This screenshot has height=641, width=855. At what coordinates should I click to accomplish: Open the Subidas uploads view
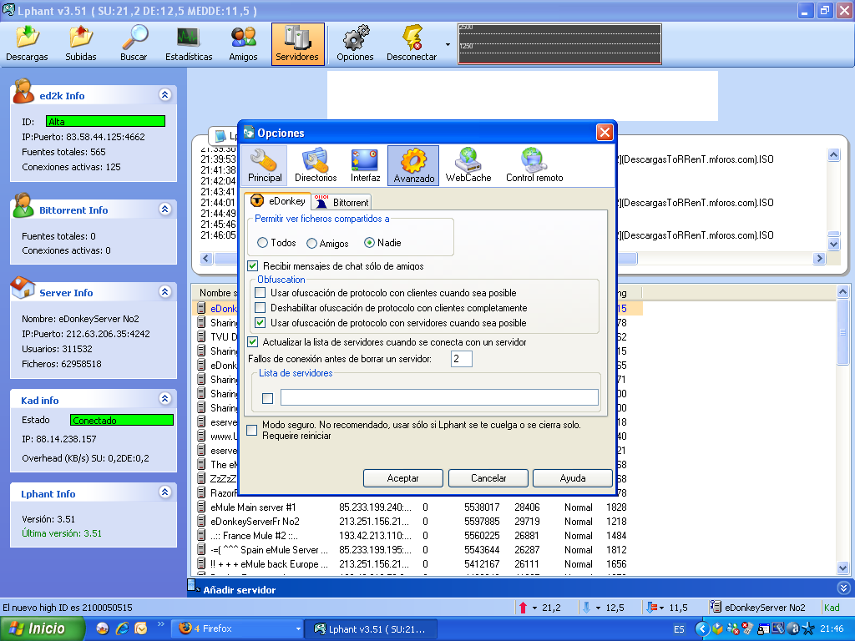(81, 43)
